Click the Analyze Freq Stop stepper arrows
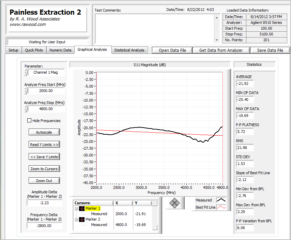 coord(26,109)
